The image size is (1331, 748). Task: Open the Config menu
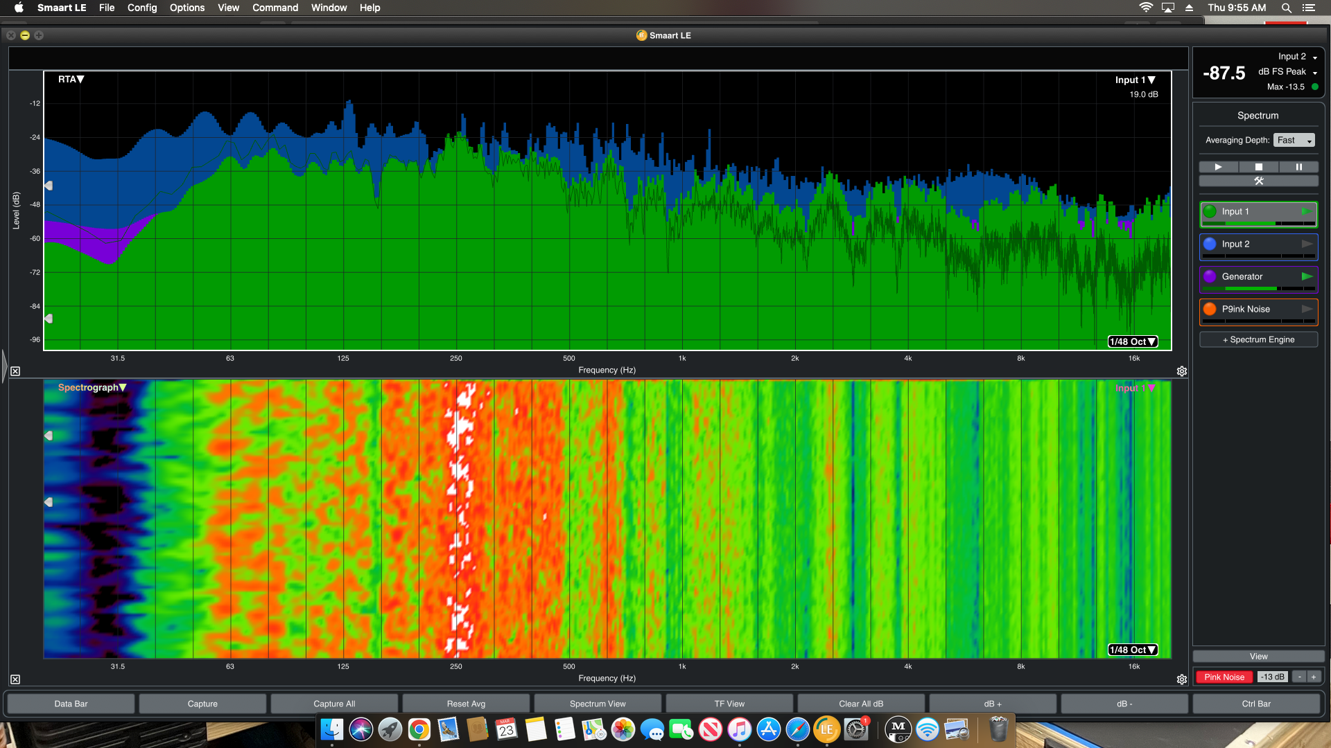142,8
